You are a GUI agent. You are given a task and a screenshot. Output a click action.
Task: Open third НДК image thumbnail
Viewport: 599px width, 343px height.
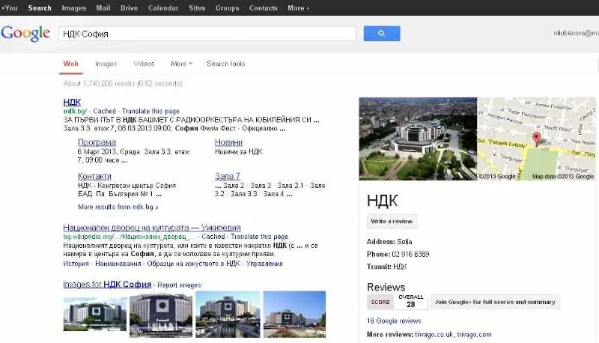(x=228, y=315)
